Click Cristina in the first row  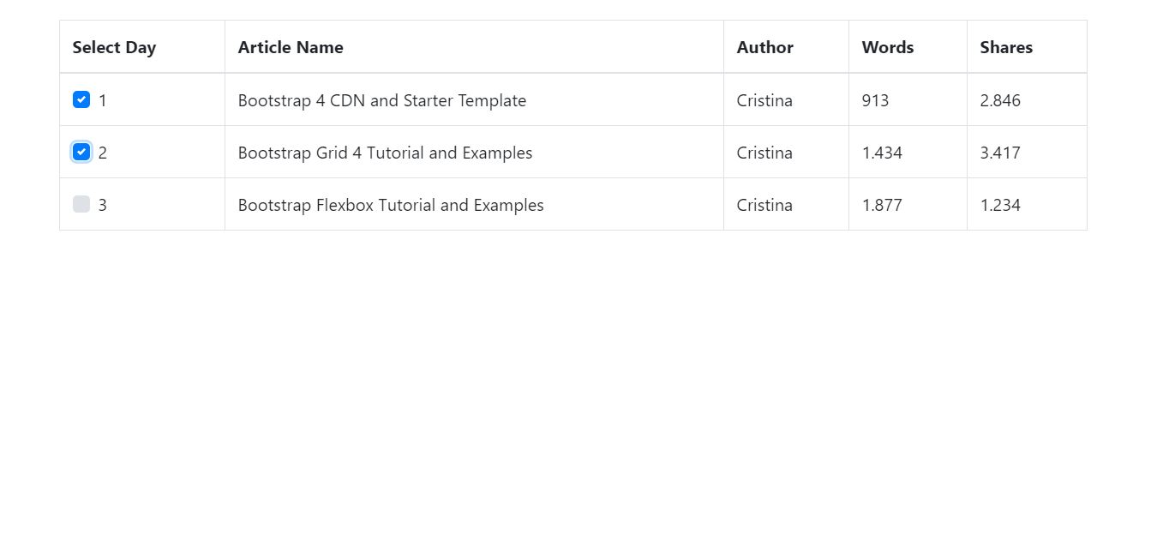point(764,100)
